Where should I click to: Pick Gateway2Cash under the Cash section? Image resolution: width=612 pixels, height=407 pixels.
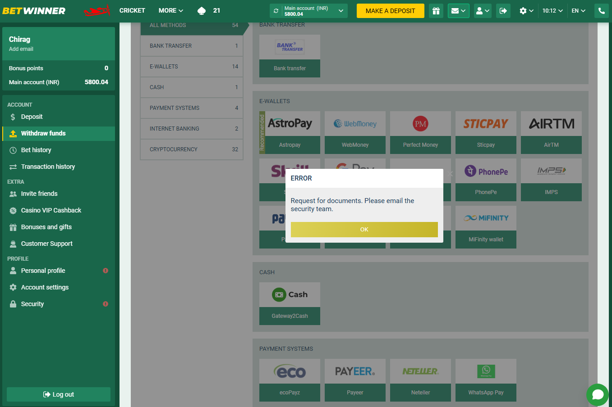click(290, 303)
